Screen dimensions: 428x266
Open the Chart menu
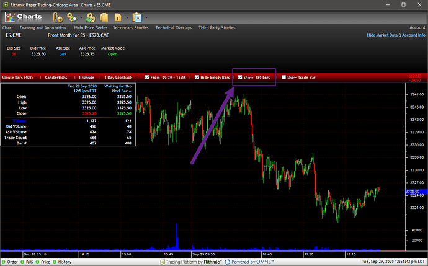tap(7, 27)
